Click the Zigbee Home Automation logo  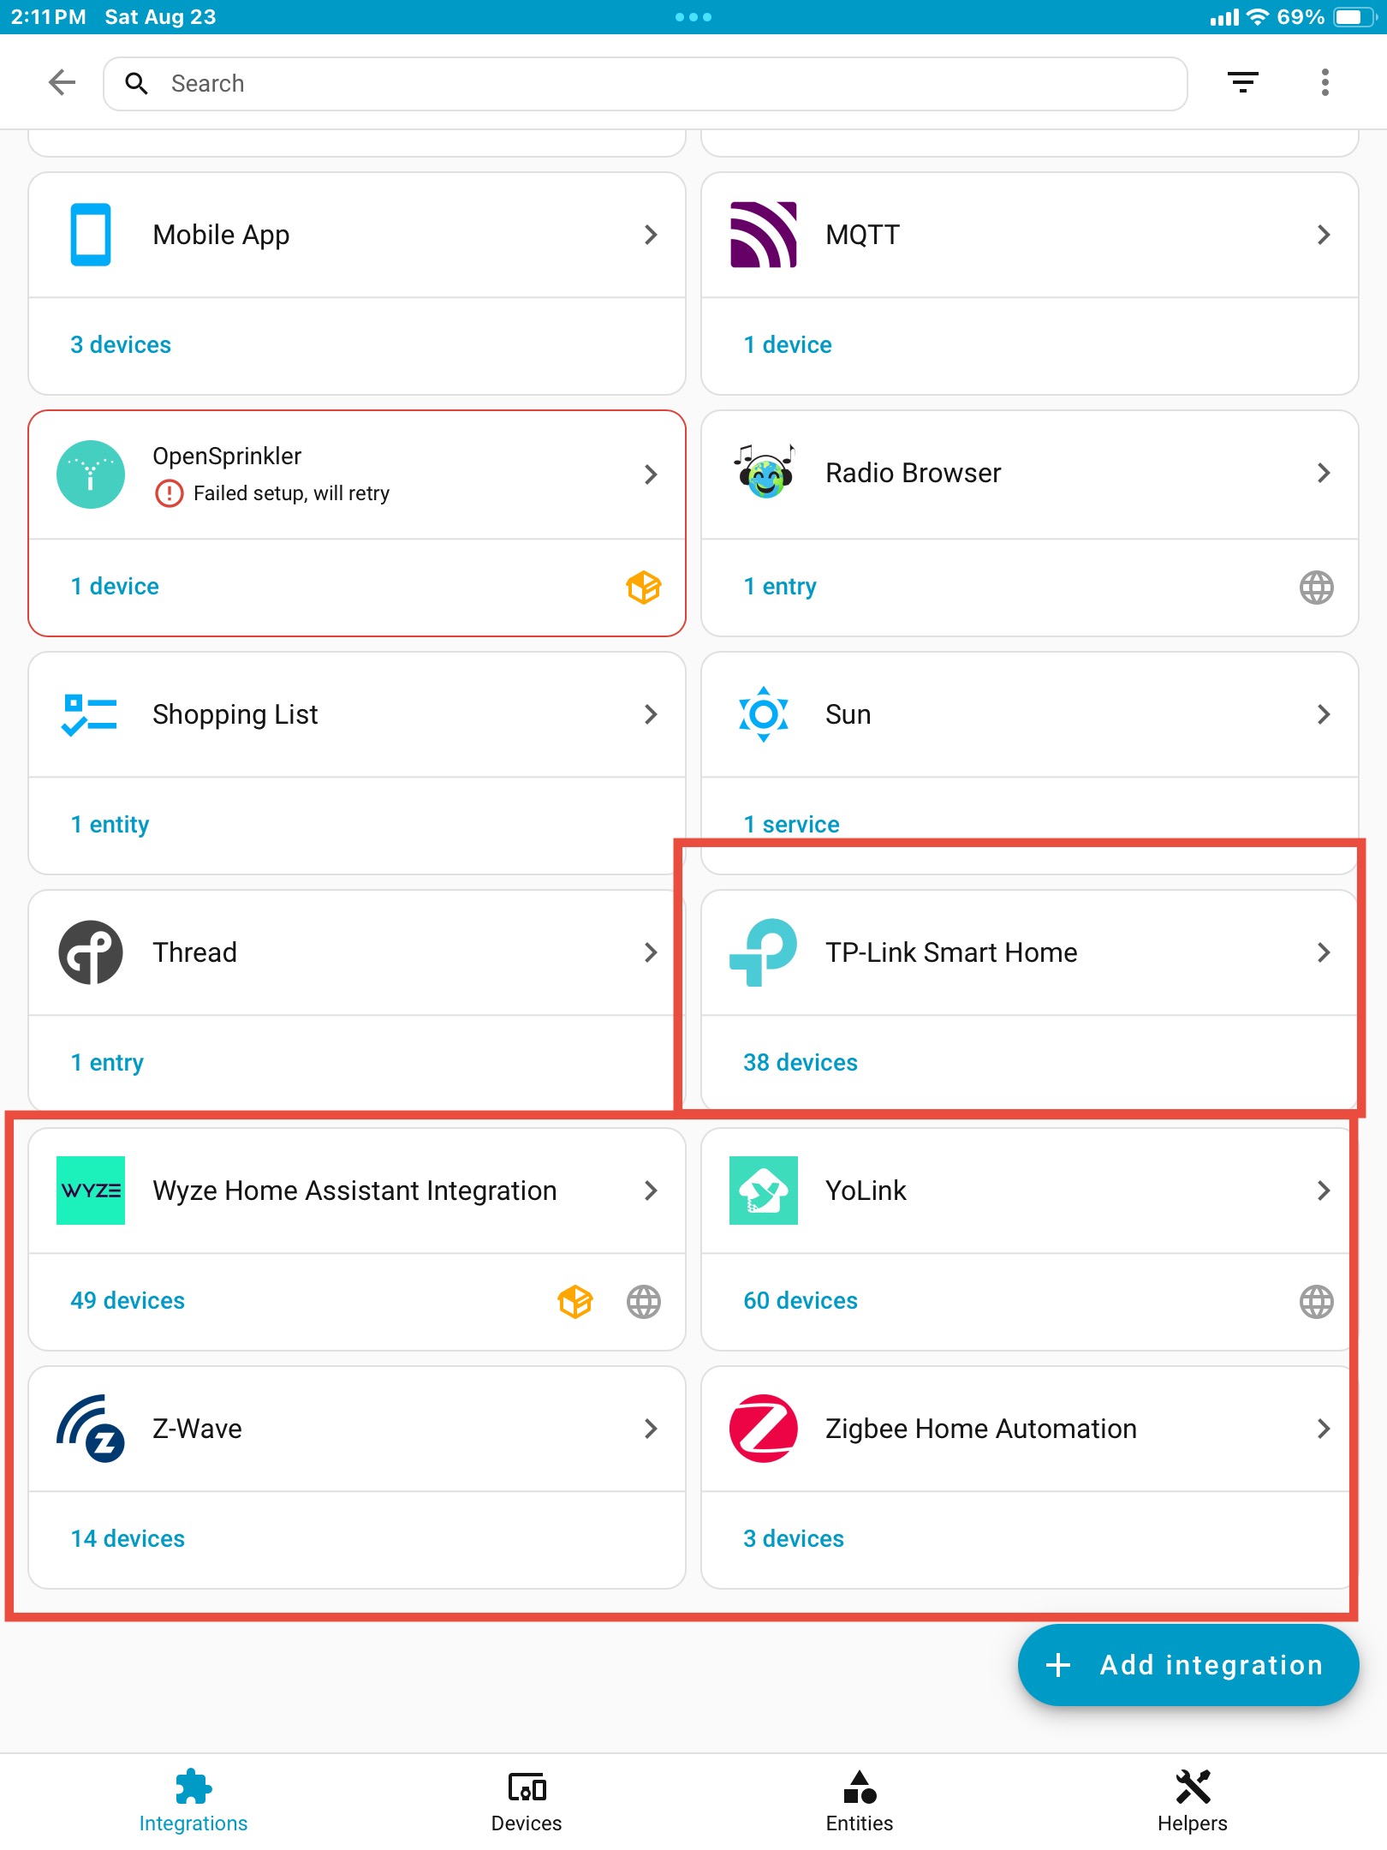tap(764, 1429)
